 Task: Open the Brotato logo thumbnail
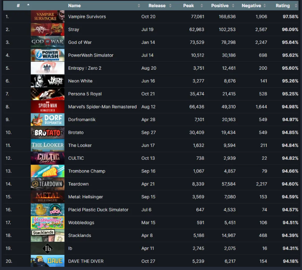point(47,133)
